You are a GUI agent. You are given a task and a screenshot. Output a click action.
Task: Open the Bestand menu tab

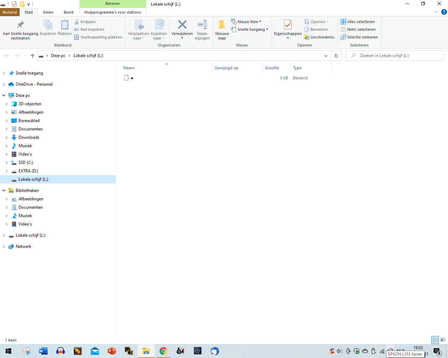pos(9,12)
